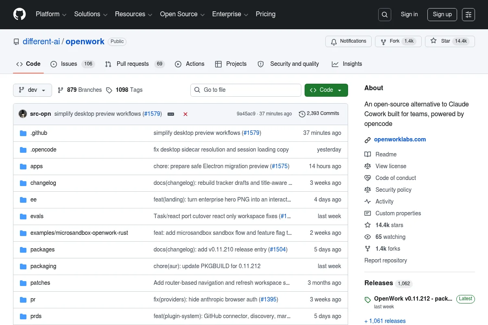Click the book icon beside Readme
Screen dimensions: 488x325
[x=368, y=154]
